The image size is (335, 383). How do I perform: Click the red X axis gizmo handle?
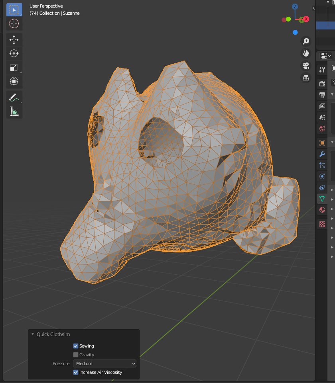coord(306,19)
